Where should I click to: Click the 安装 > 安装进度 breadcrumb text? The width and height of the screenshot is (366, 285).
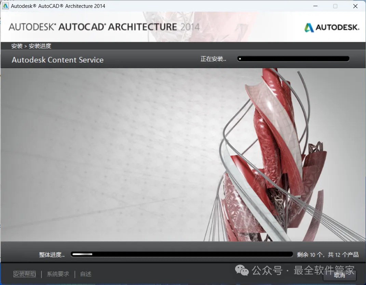(x=31, y=46)
